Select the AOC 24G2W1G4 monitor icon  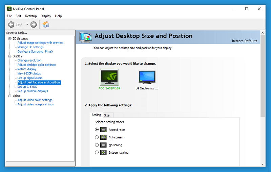pyautogui.click(x=109, y=77)
